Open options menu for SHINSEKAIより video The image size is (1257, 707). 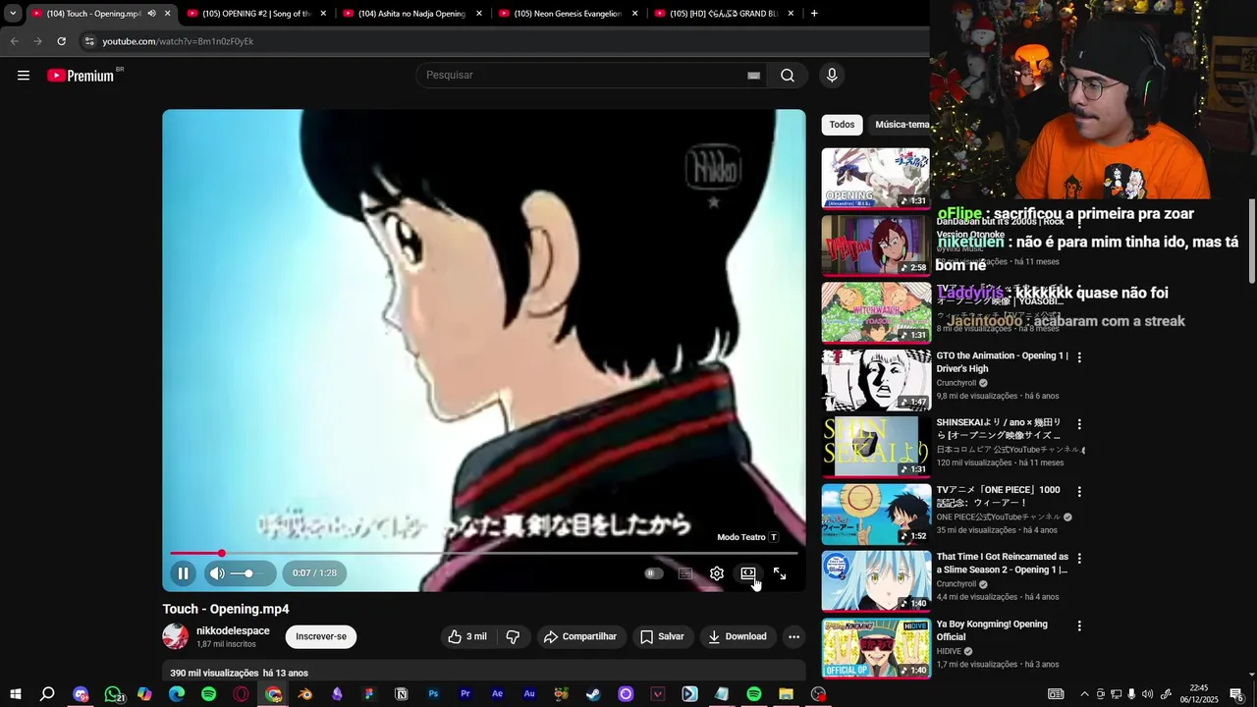[1079, 424]
